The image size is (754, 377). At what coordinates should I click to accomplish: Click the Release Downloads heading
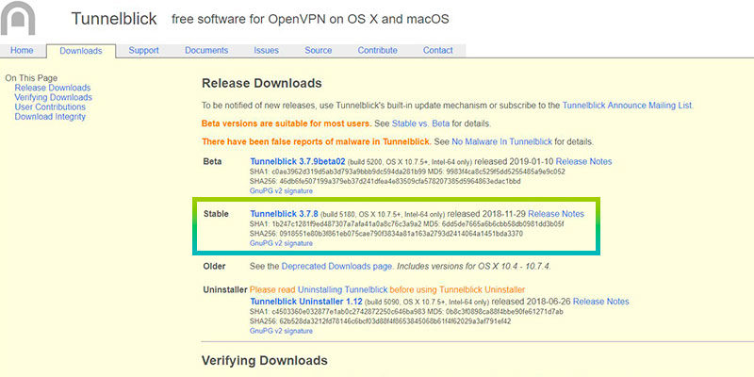pyautogui.click(x=262, y=83)
